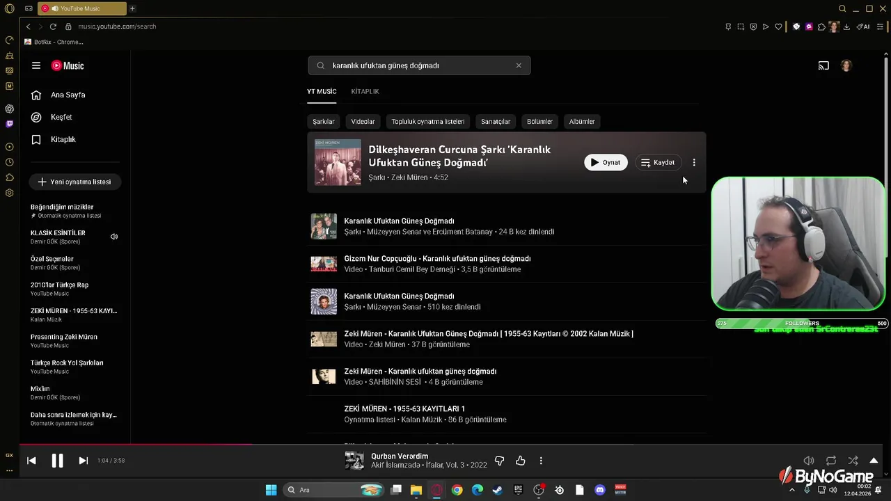Skip to the previous track
Screen dimensions: 891x501
pyautogui.click(x=31, y=460)
